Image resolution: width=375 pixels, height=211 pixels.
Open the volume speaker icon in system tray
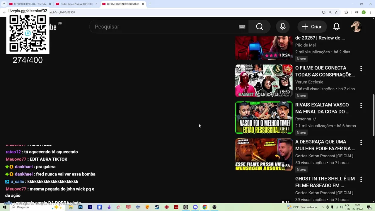tap(342, 207)
